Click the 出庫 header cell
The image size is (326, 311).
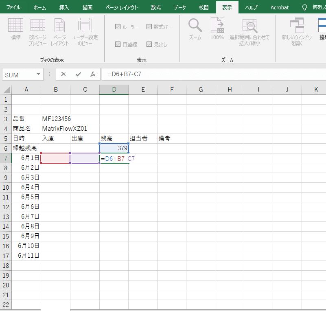tap(85, 138)
